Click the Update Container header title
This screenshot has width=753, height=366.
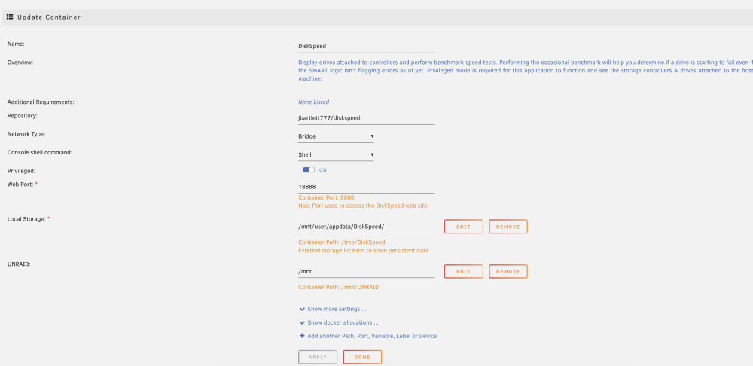coord(49,17)
